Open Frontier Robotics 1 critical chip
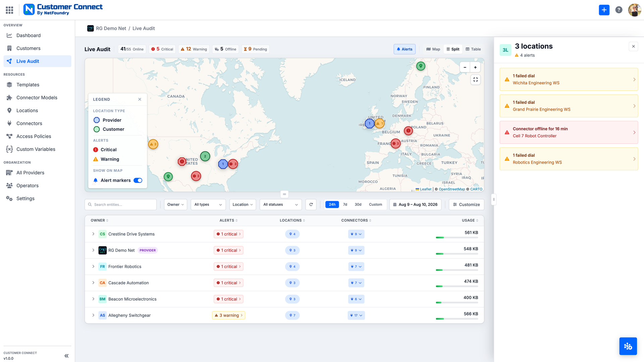The height and width of the screenshot is (362, 644). (228, 266)
